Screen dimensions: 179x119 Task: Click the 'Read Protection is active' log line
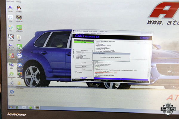pos(103,48)
